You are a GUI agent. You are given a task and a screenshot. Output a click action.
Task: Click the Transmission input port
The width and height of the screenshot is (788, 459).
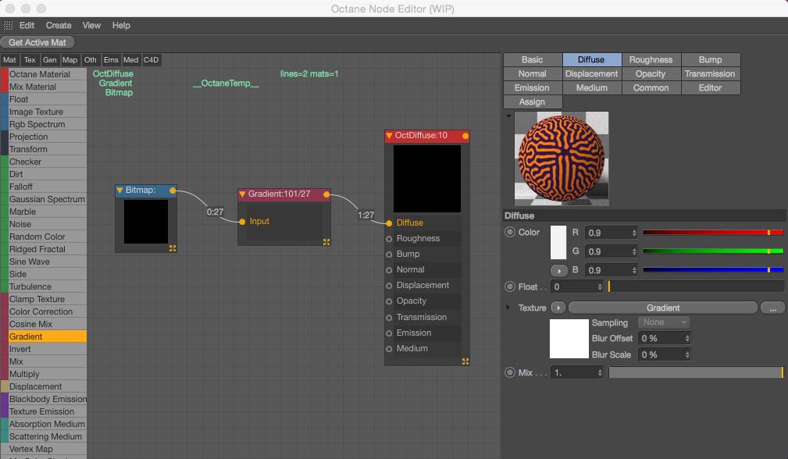click(389, 318)
